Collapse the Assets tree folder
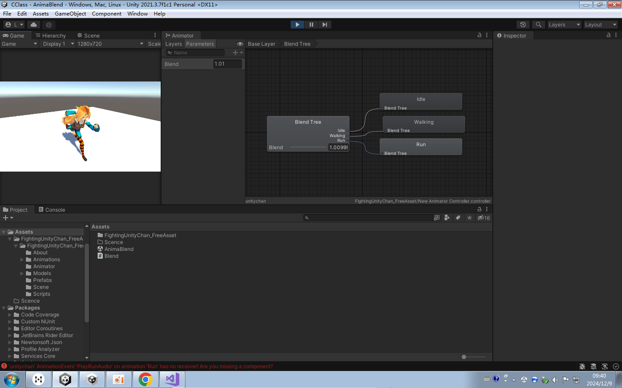This screenshot has width=622, height=388. click(4, 232)
